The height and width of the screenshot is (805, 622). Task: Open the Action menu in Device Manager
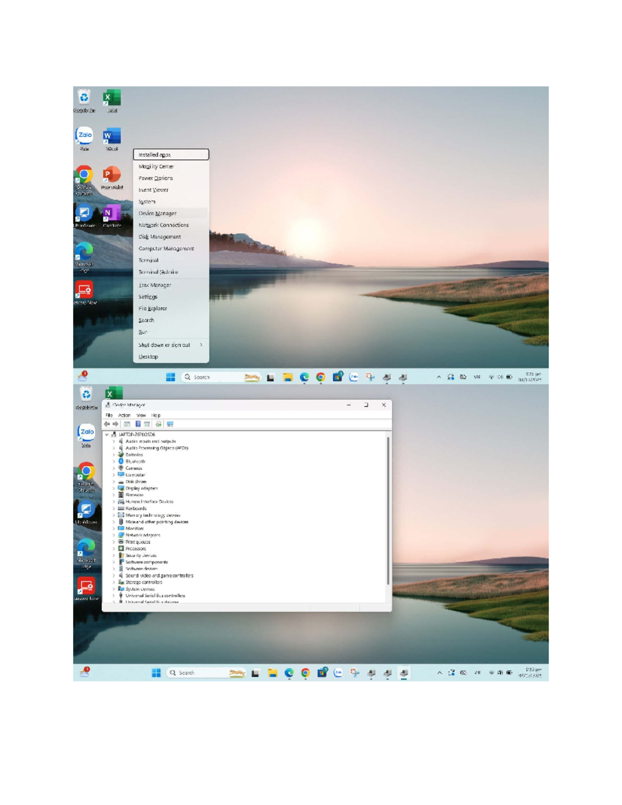124,415
